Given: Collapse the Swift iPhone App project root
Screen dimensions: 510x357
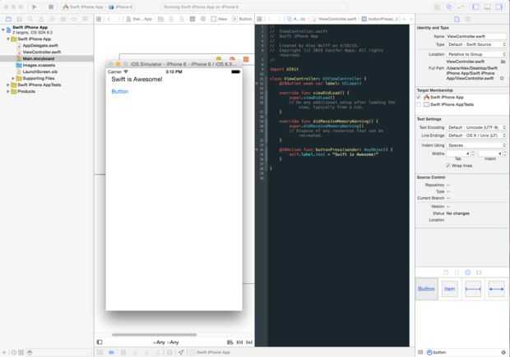Looking at the screenshot, I should [x=3, y=30].
